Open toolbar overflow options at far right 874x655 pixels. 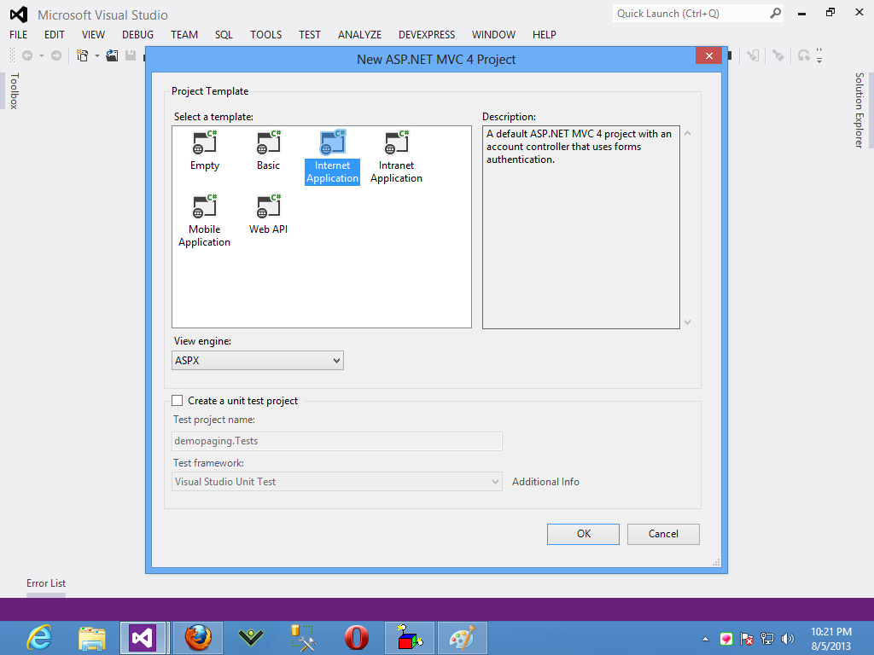819,55
